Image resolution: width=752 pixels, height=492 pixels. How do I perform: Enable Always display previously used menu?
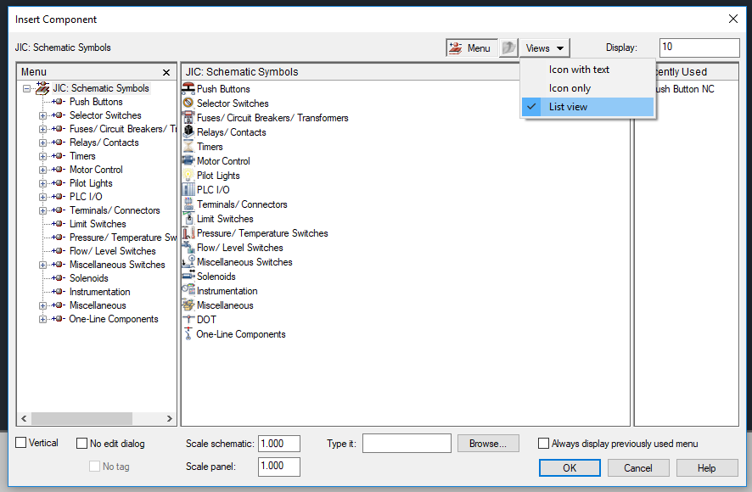(x=542, y=443)
